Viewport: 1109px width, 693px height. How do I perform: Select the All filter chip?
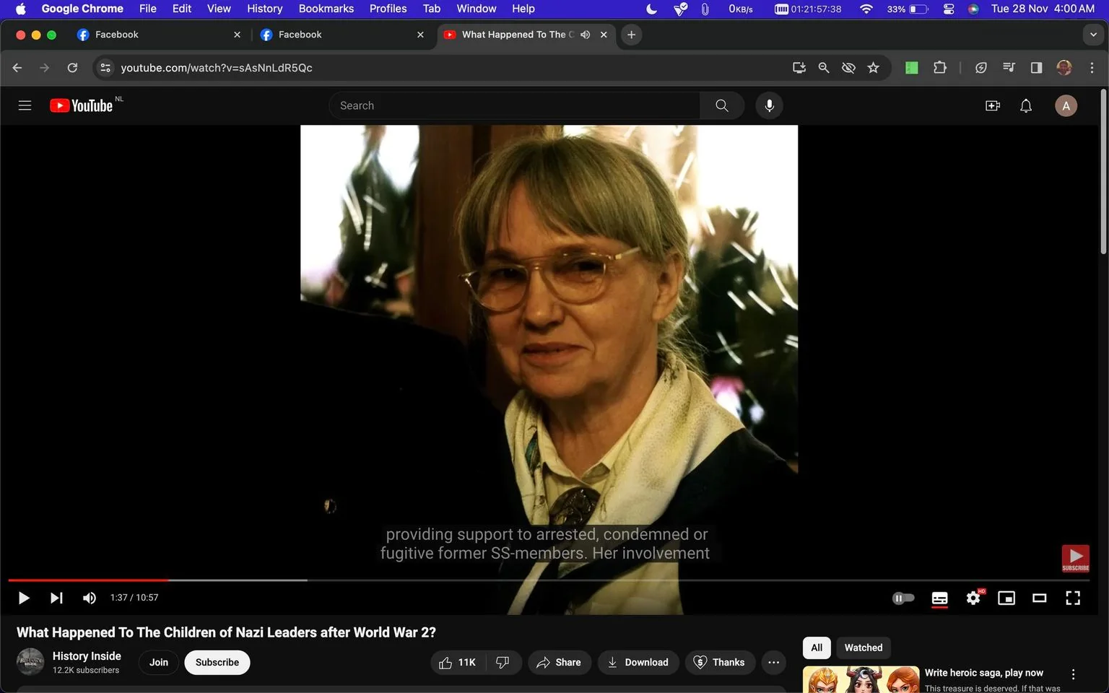point(817,648)
